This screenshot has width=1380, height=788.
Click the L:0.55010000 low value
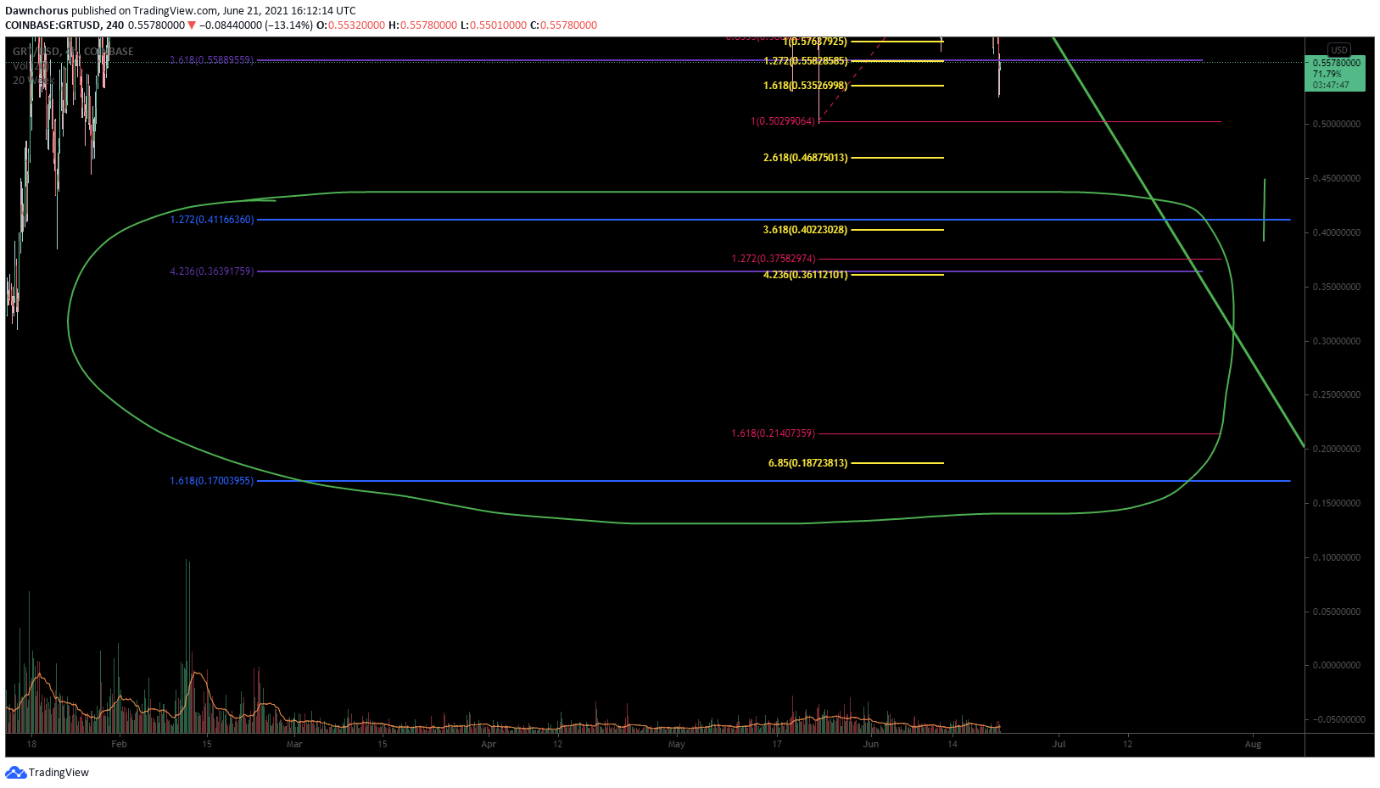pyautogui.click(x=494, y=25)
